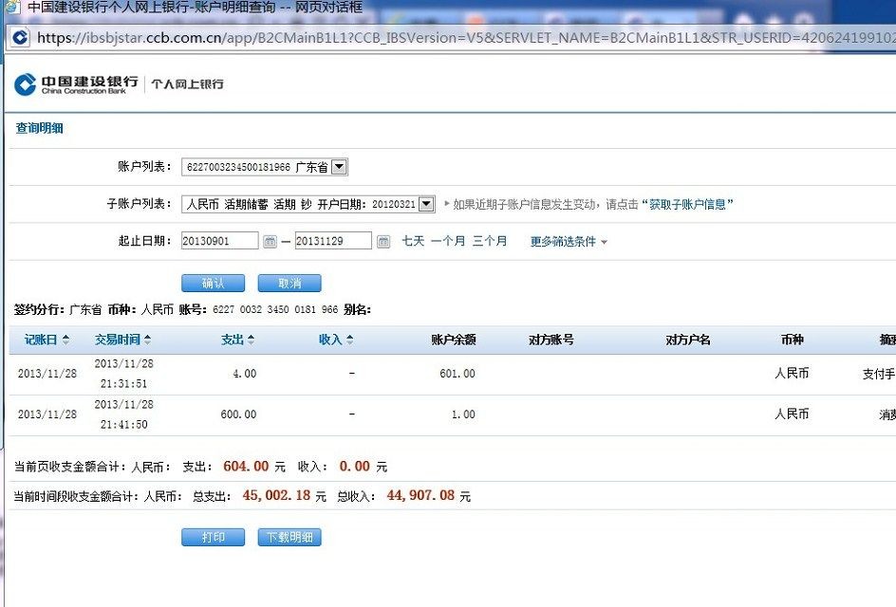Click the China Construction Bank logo
The image size is (896, 607).
(x=76, y=84)
